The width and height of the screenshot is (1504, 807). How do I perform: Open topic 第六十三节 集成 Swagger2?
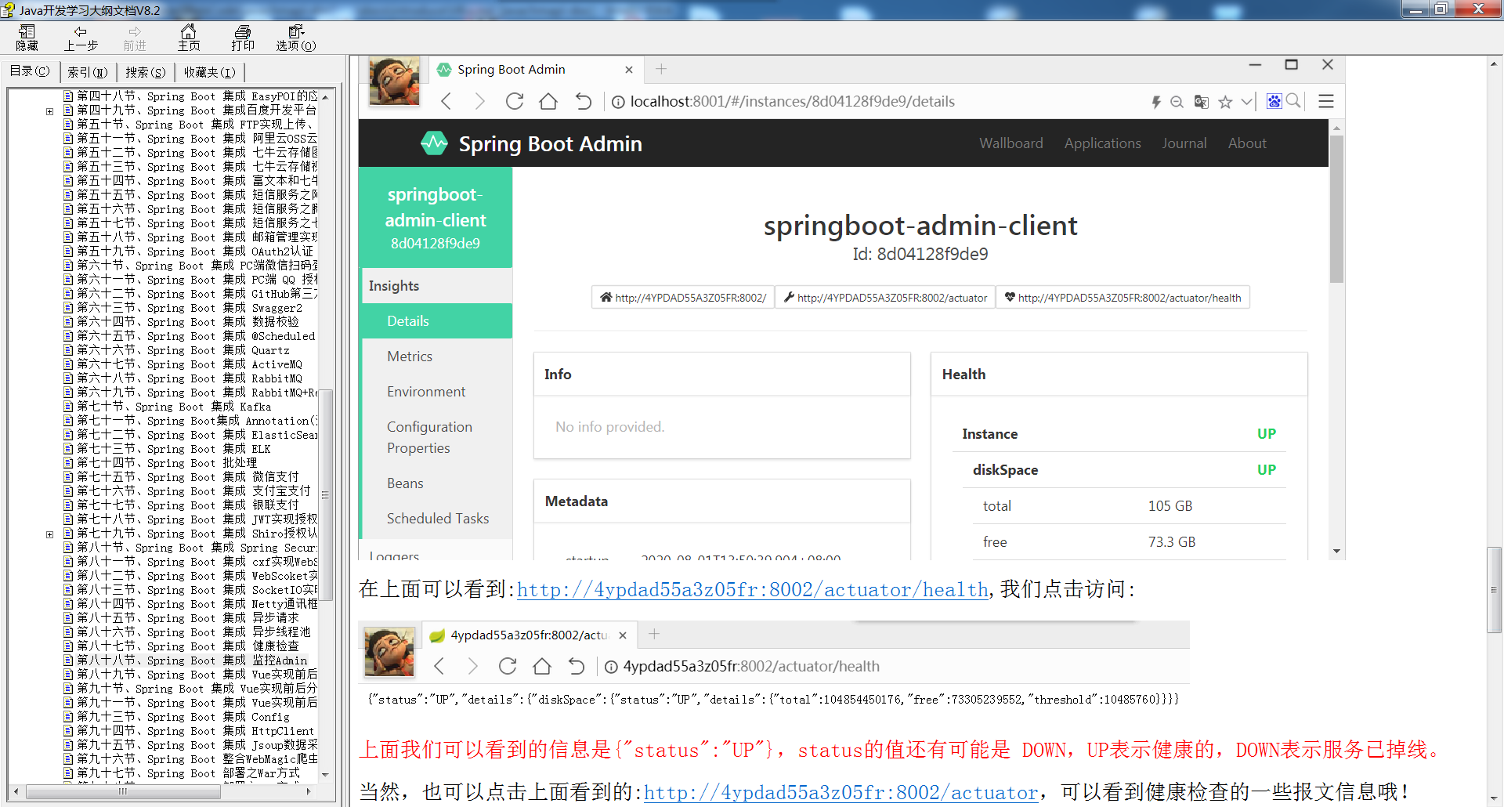pyautogui.click(x=190, y=308)
